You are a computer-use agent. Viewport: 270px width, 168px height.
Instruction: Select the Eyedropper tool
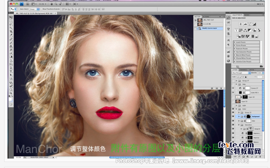11,35
